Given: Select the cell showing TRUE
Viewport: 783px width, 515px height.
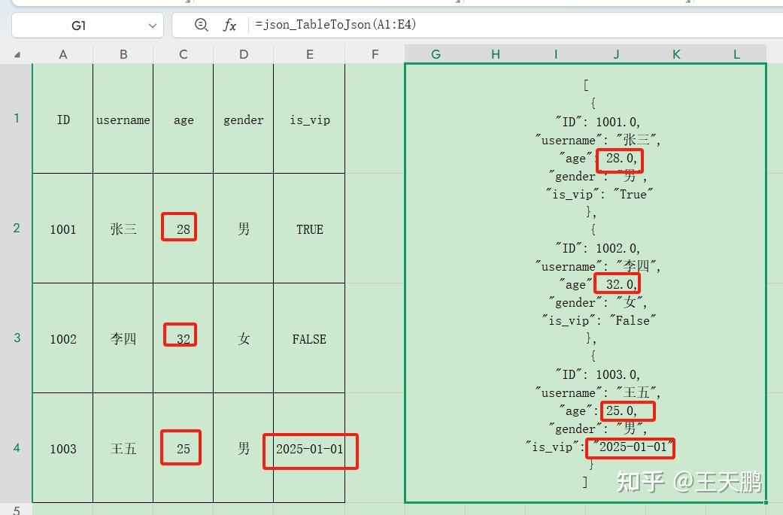Looking at the screenshot, I should tap(309, 229).
